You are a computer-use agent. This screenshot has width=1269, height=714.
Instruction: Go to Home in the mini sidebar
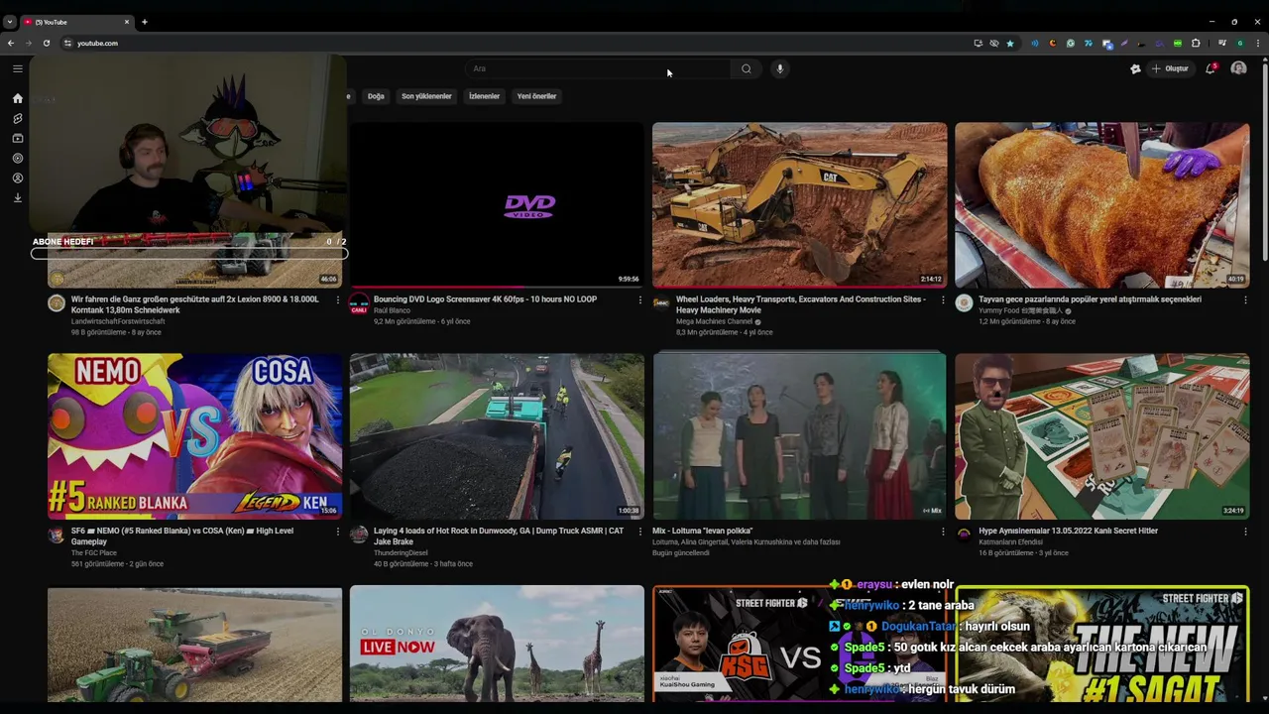(17, 98)
